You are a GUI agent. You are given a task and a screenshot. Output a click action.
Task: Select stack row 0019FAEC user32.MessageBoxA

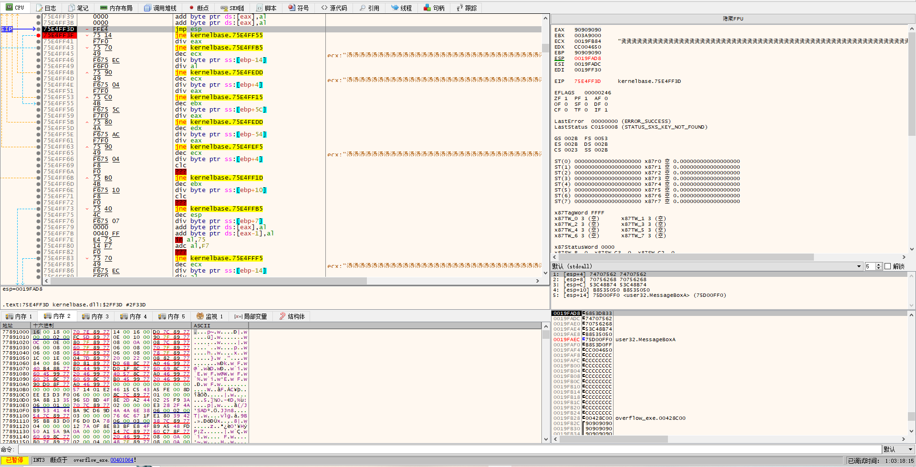coord(729,340)
